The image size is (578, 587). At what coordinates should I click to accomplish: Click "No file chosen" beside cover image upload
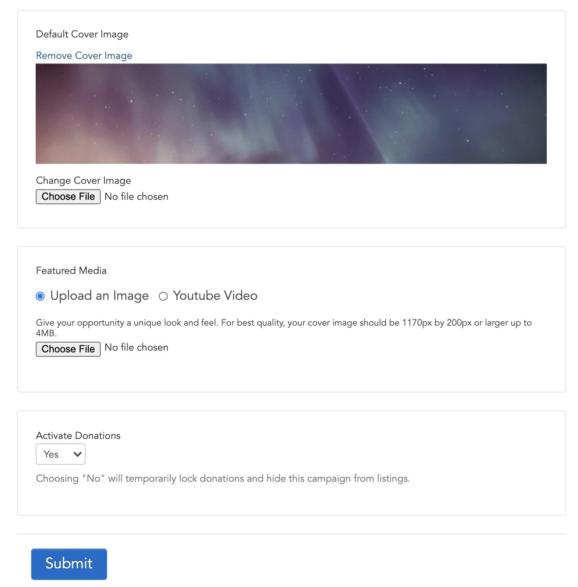136,197
